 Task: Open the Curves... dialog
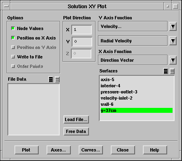(x=91, y=150)
